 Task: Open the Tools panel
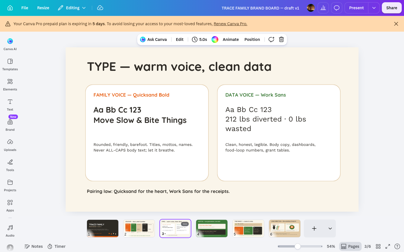[x=10, y=165]
